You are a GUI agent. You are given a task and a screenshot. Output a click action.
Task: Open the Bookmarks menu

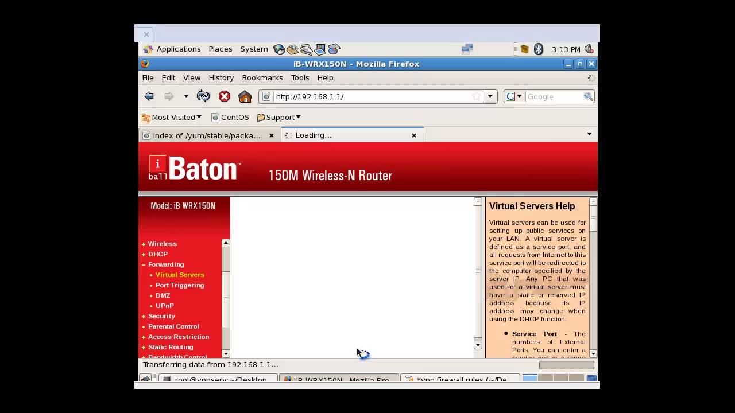point(262,77)
